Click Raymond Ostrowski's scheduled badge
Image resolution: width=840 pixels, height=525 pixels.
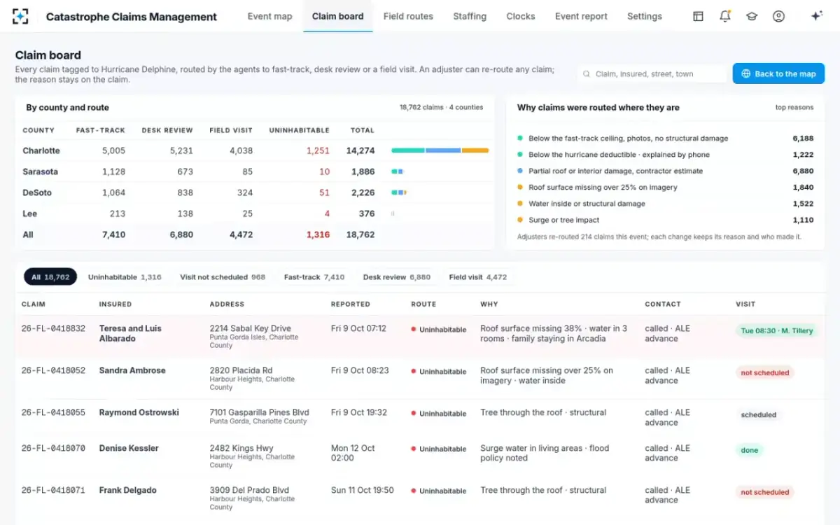(758, 414)
